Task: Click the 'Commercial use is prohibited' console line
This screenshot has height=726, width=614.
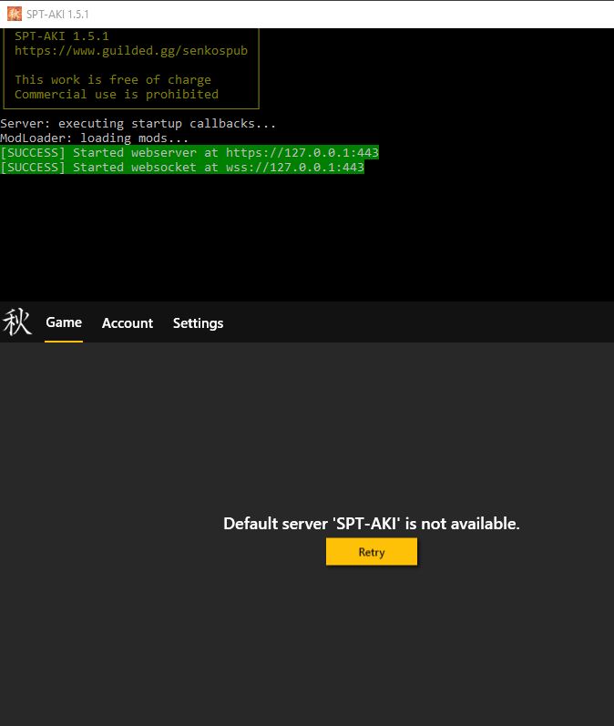Action: pyautogui.click(x=117, y=95)
